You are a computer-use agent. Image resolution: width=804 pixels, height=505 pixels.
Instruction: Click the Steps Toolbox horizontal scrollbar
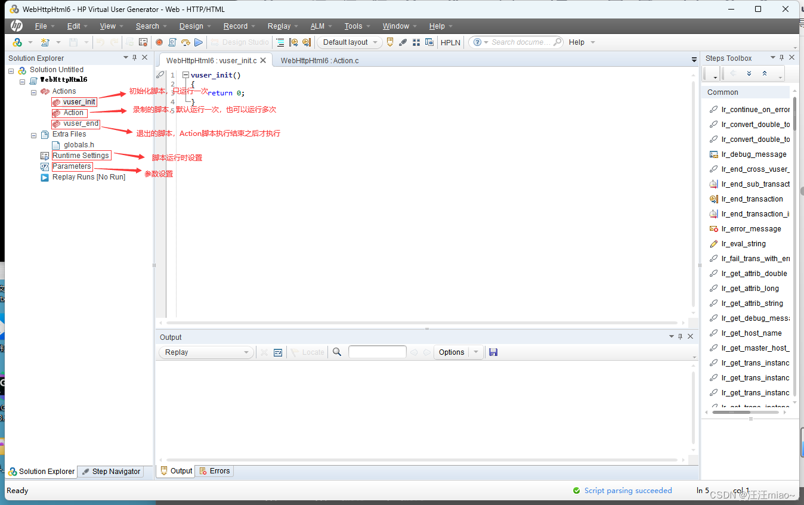pos(731,413)
